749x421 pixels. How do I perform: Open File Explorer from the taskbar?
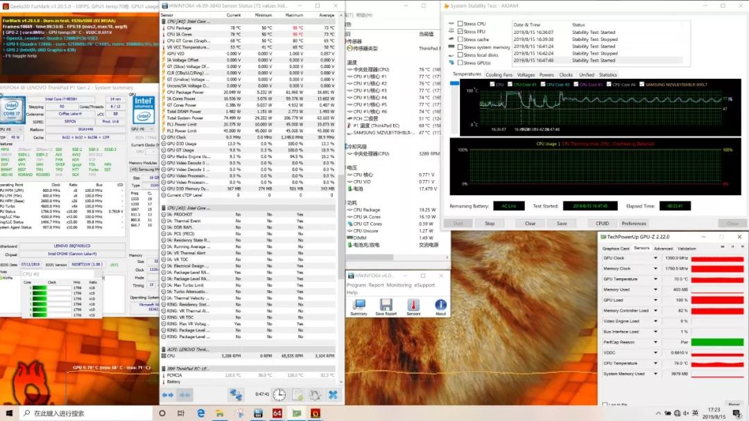tap(219, 413)
